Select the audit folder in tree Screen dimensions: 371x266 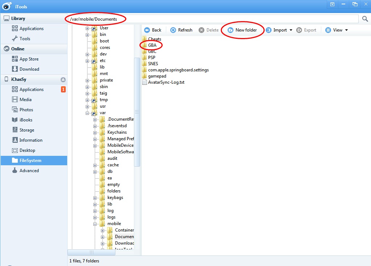click(x=113, y=158)
